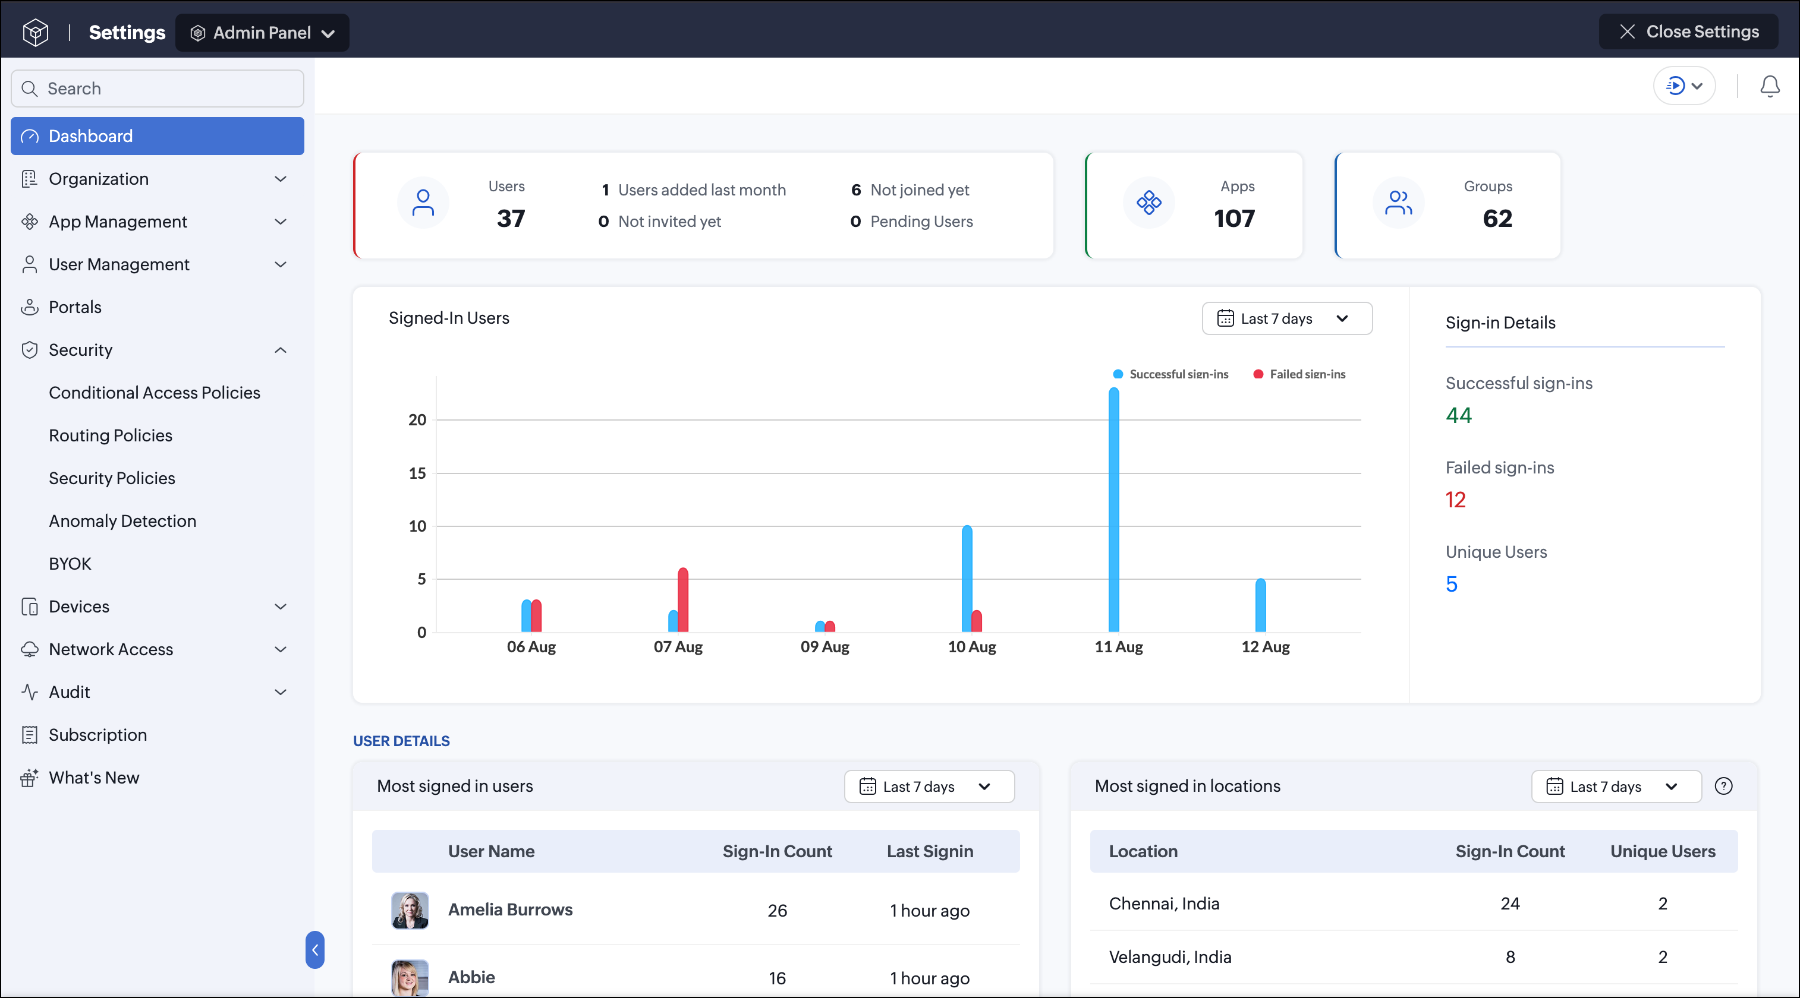Open the quick actions play icon dropdown
Screen dimensions: 1800x998
[1684, 86]
